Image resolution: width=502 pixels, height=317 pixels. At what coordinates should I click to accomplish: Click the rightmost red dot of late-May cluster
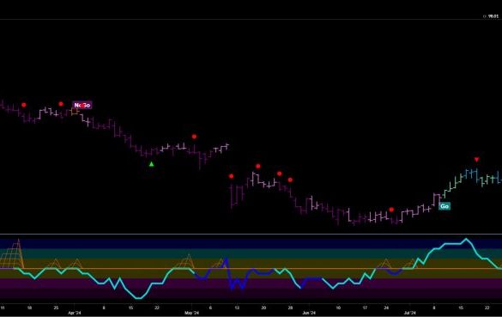(290, 180)
